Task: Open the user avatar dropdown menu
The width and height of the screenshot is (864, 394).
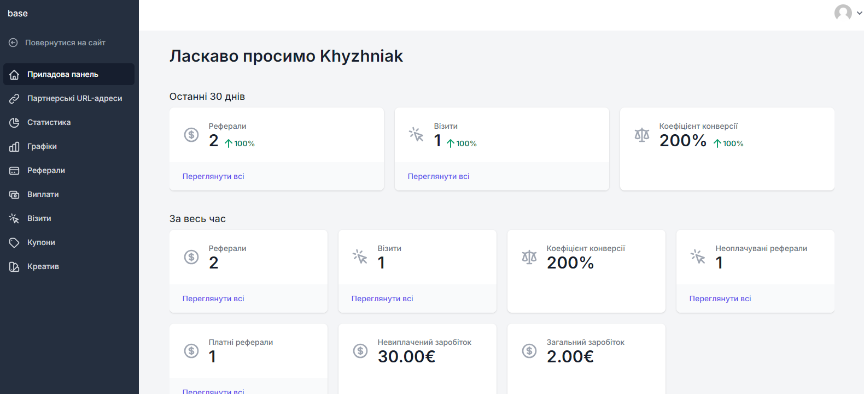Action: tap(843, 13)
